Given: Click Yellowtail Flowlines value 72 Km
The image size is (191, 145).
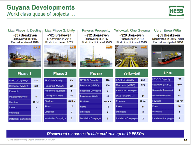Looking at the screenshot, I should [143, 101].
